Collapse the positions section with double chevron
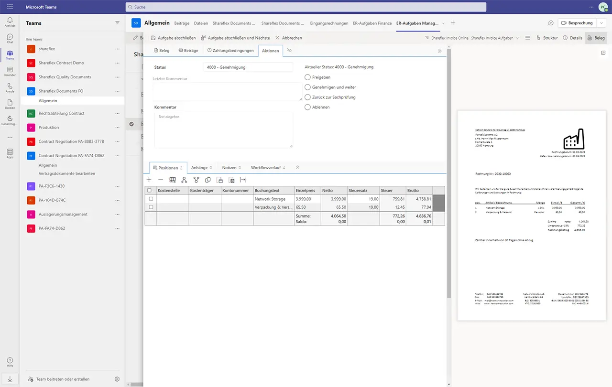Image resolution: width=612 pixels, height=387 pixels. 297,168
